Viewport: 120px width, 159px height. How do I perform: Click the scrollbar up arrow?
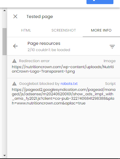4,10
